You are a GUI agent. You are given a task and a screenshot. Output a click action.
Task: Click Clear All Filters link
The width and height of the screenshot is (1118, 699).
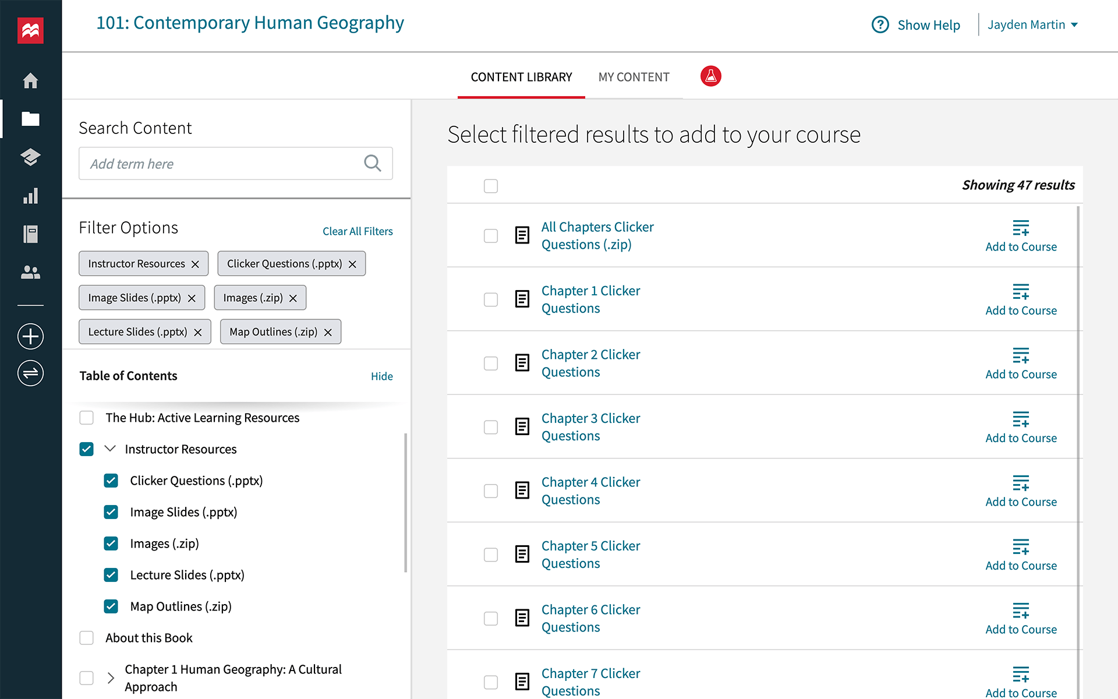(x=358, y=231)
